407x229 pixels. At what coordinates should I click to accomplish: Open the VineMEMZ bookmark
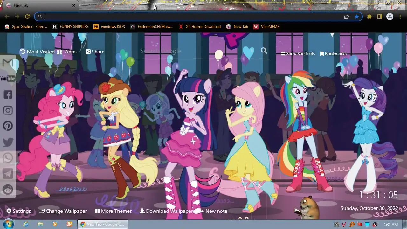266,27
